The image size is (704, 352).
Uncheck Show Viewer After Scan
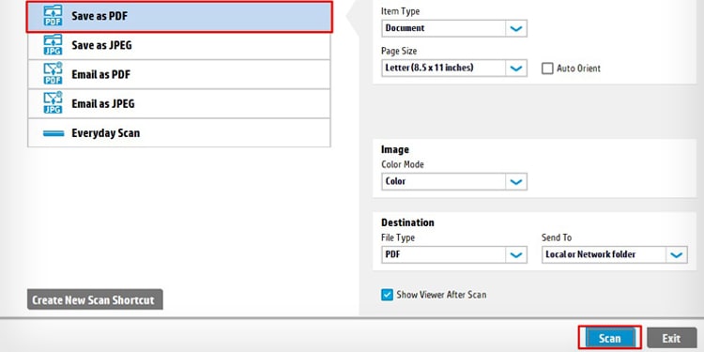[387, 295]
